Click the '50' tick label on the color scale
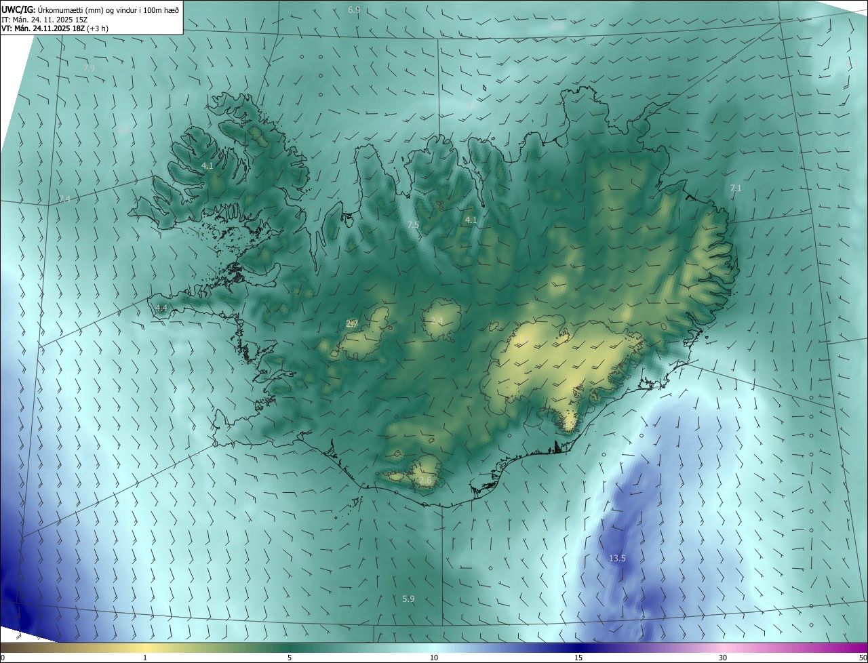The height and width of the screenshot is (663, 868). [x=863, y=658]
